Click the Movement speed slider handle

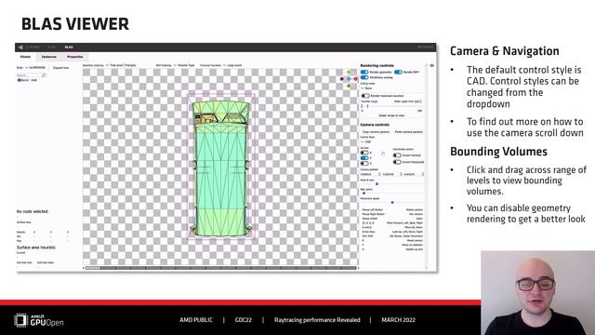click(x=392, y=203)
